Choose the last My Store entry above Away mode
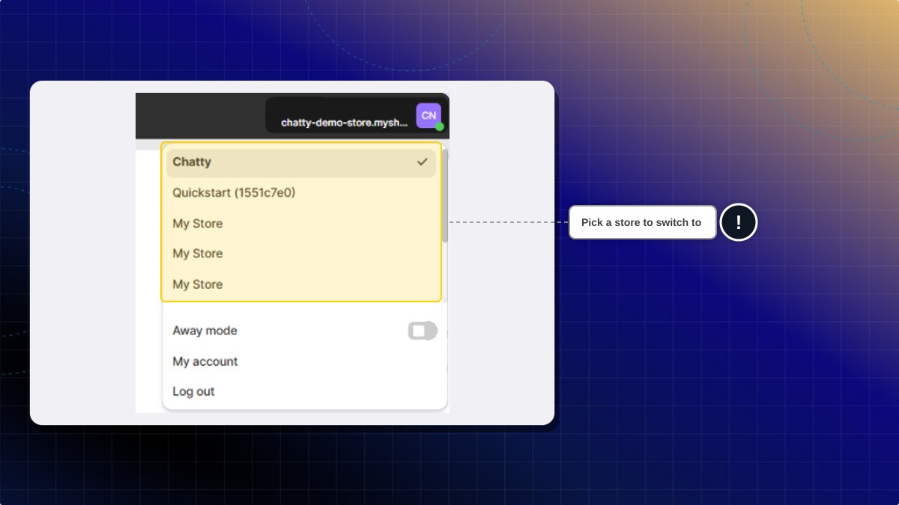 [301, 284]
